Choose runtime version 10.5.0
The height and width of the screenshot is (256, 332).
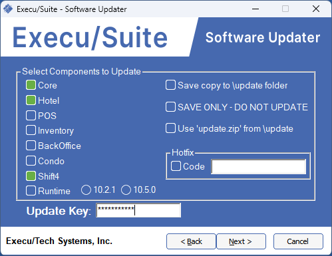coord(126,190)
